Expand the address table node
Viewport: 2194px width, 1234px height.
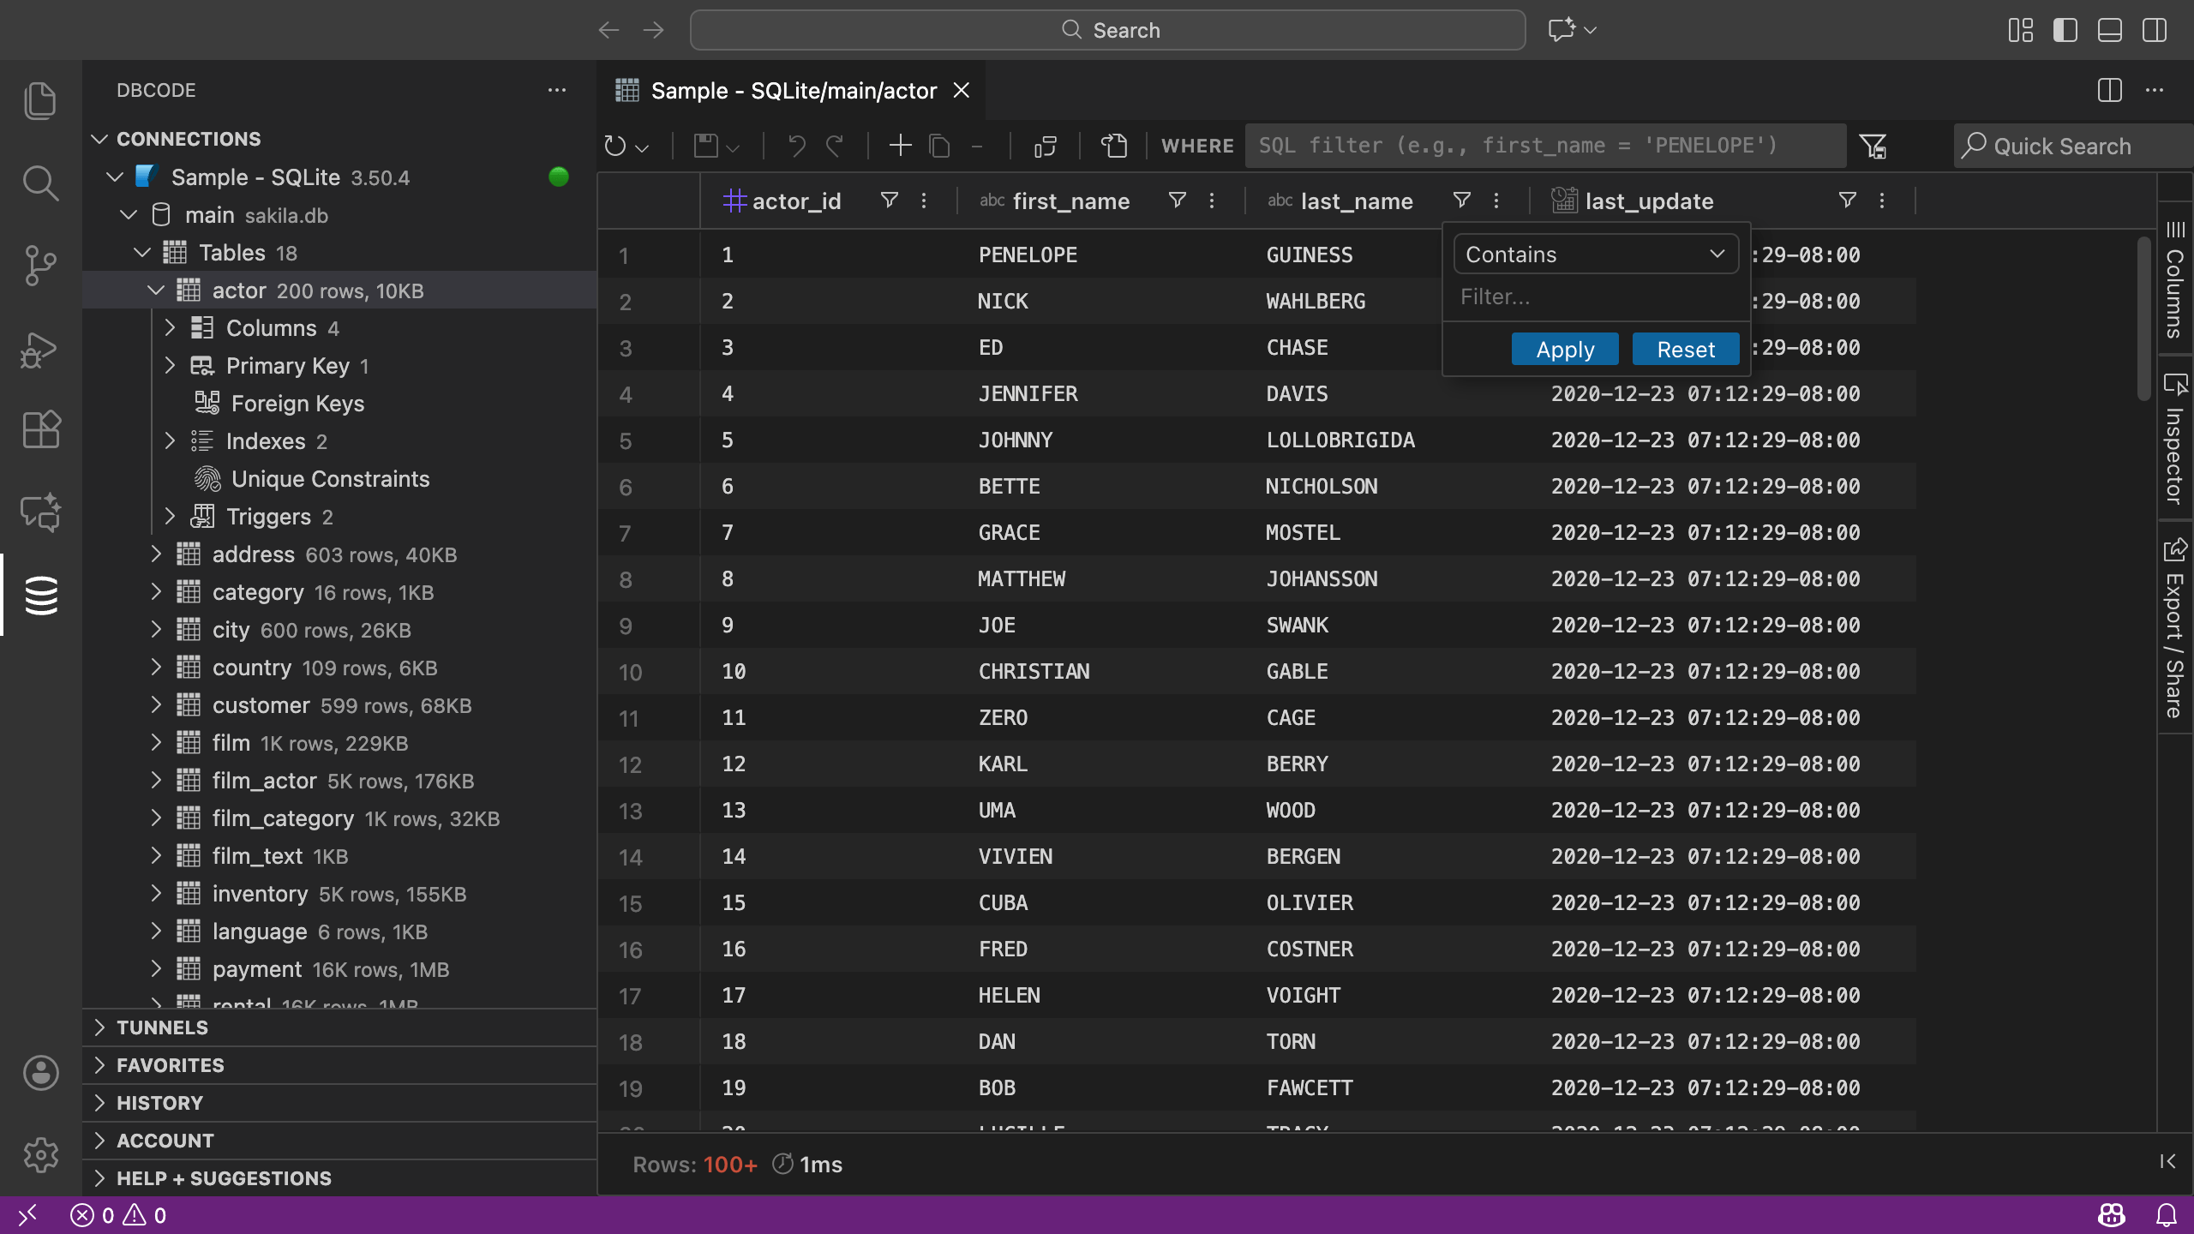coord(156,554)
